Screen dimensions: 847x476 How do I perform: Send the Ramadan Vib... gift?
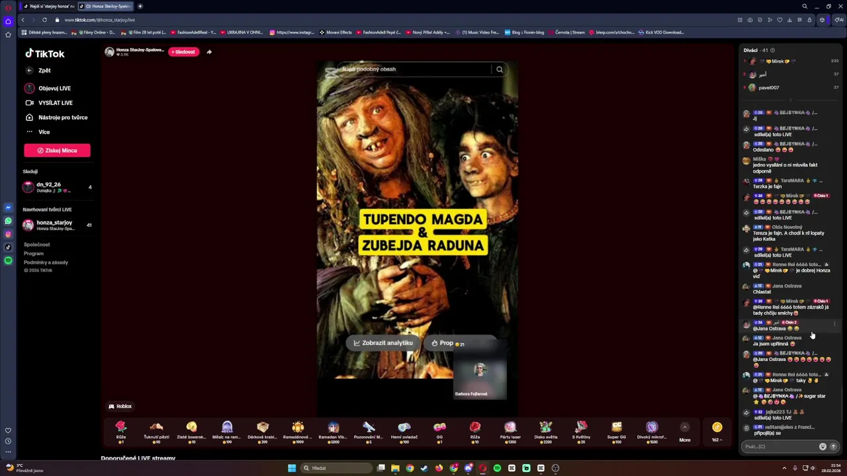[x=334, y=432]
